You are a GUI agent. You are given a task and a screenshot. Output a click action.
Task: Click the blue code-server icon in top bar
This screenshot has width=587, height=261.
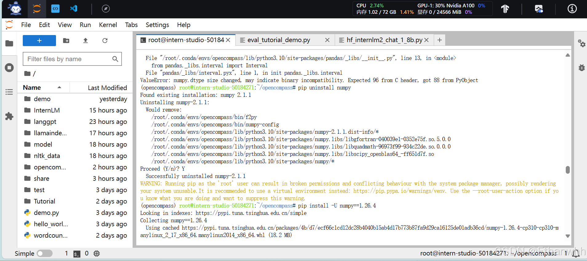click(55, 9)
